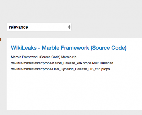Click the MultiThreaded word in the snippet
The height and width of the screenshot is (115, 142).
(x=103, y=63)
